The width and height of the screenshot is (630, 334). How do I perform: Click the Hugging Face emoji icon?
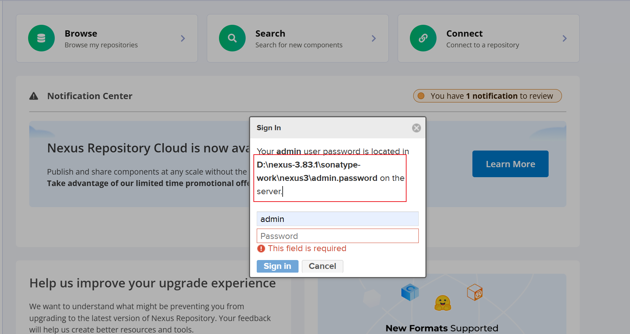[442, 303]
